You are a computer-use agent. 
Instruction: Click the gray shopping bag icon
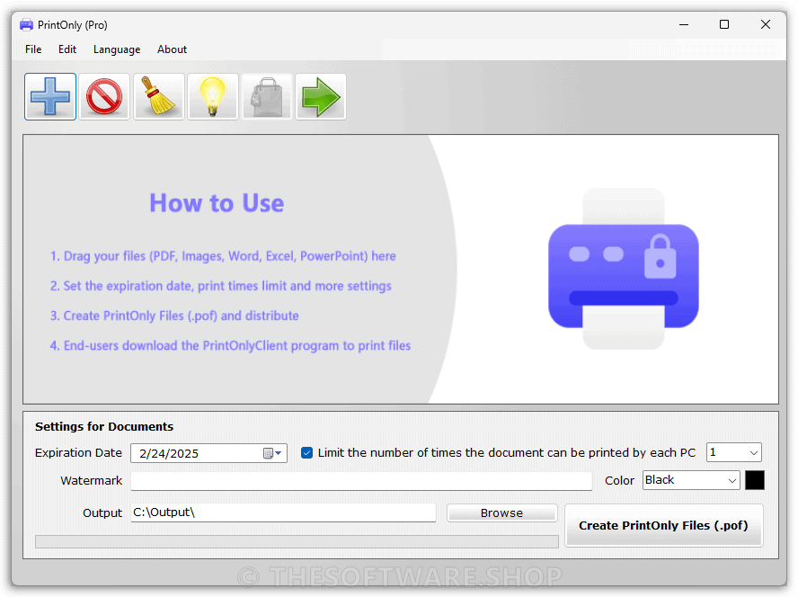click(267, 96)
